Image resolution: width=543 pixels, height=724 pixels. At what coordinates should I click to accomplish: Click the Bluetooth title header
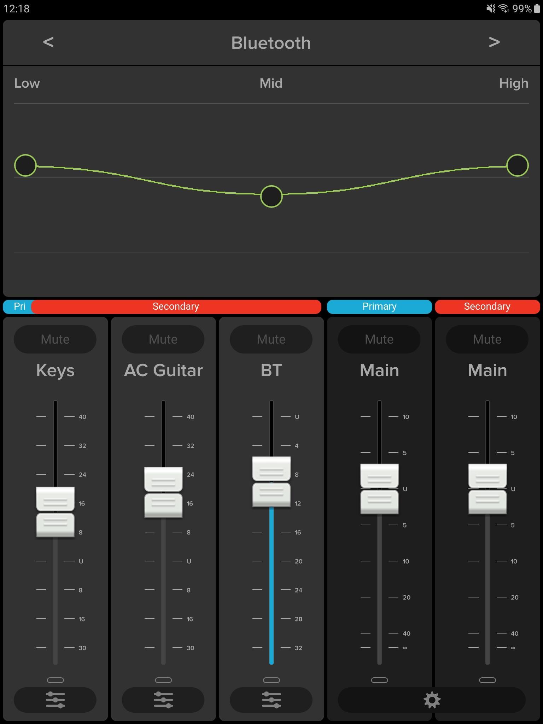click(x=271, y=43)
